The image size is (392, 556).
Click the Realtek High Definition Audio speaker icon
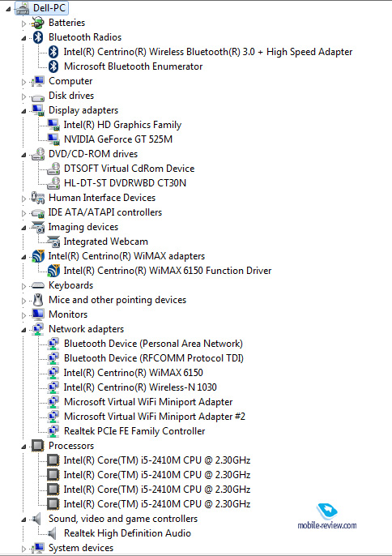tap(52, 533)
